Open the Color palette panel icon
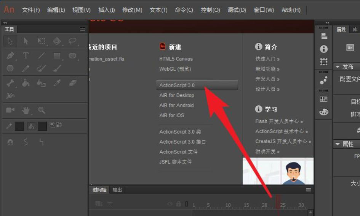 coord(324,112)
